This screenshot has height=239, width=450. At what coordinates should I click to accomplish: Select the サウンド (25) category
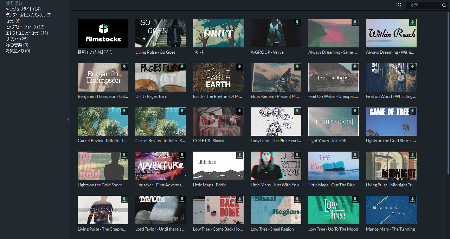point(17,39)
